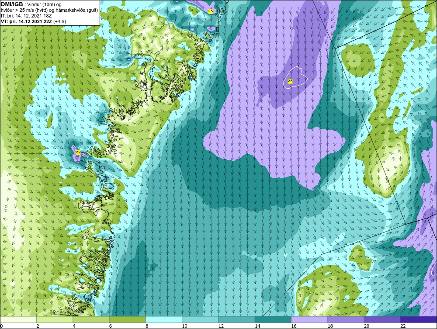Select the 14–16 m/s dark teal swatch
The width and height of the screenshot is (437, 329).
[273, 319]
